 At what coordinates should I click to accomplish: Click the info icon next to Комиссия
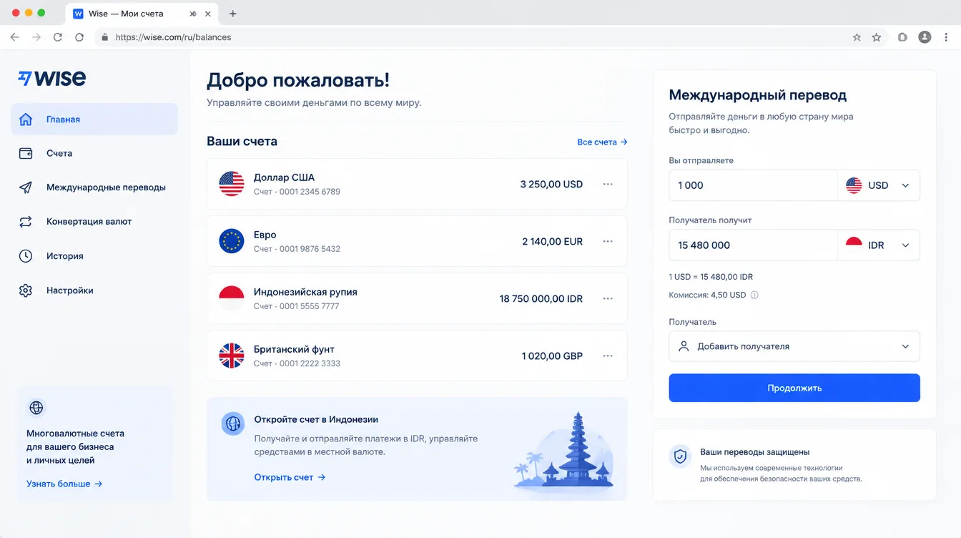coord(754,295)
